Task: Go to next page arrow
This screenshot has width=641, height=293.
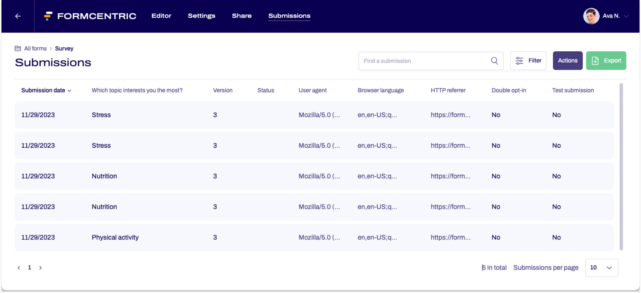Action: 41,268
